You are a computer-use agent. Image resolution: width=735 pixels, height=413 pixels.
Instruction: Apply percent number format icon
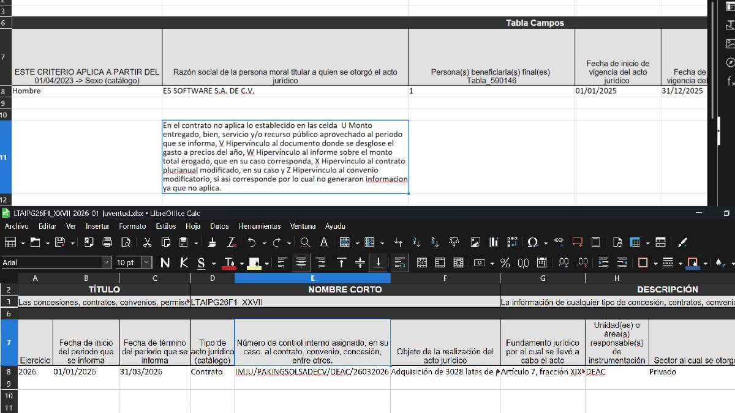pos(505,263)
